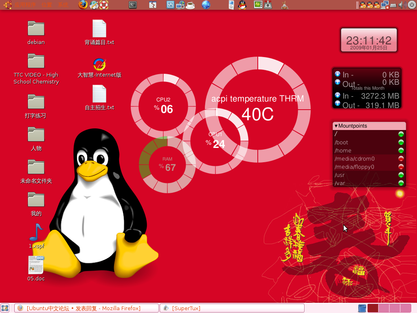Click the /media/cdrom0 mountpoint row
The height and width of the screenshot is (313, 417).
(369, 159)
